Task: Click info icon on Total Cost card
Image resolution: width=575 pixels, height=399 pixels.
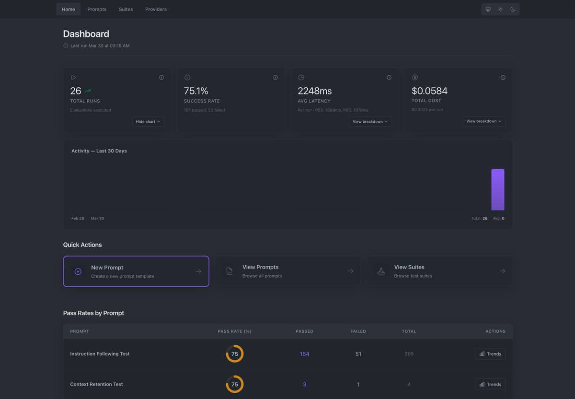Action: (x=503, y=77)
